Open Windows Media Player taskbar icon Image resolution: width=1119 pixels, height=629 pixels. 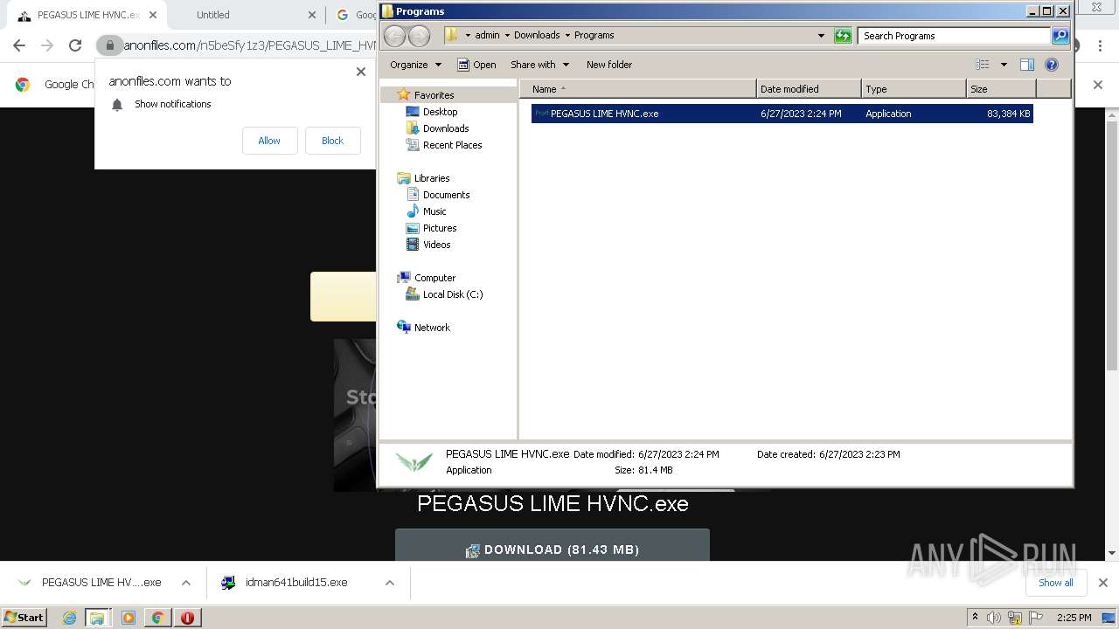(129, 618)
